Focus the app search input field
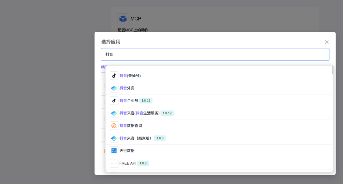 215,54
